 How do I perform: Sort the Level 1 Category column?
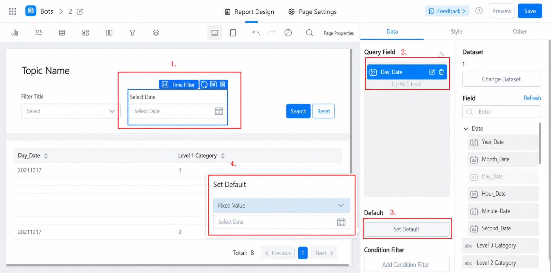(x=223, y=156)
